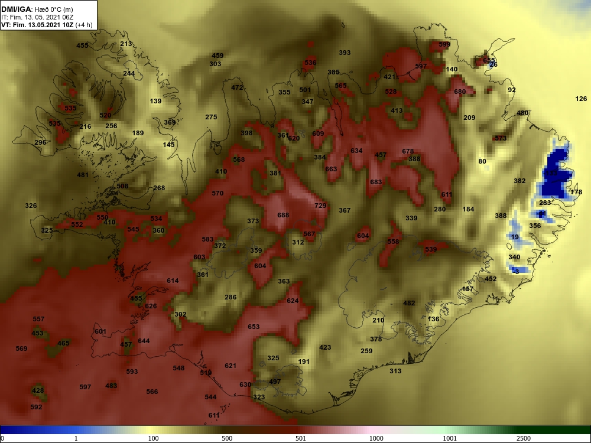Image resolution: width=591 pixels, height=443 pixels.
Task: Click the map value 286
Action: (230, 297)
